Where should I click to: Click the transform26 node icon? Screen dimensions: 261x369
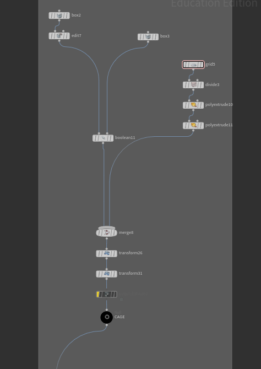(106, 254)
